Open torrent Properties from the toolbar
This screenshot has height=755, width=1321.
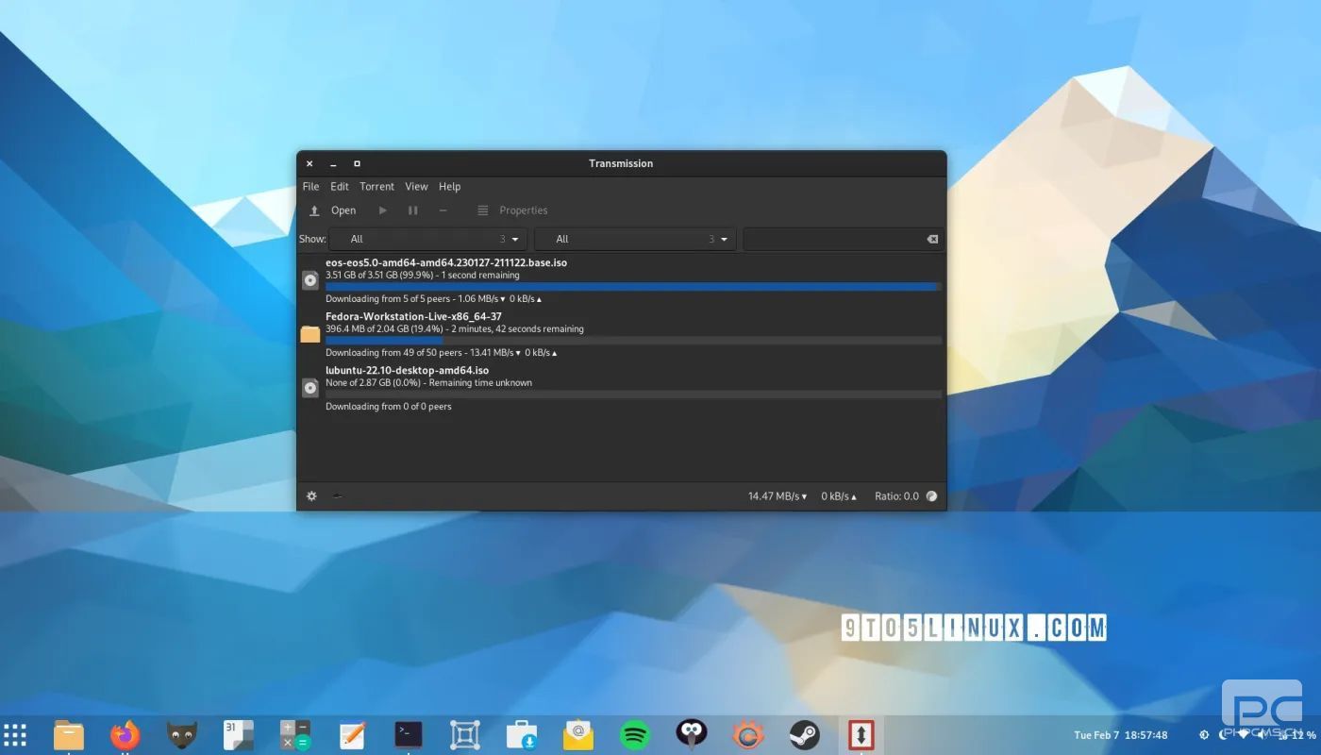pyautogui.click(x=512, y=210)
